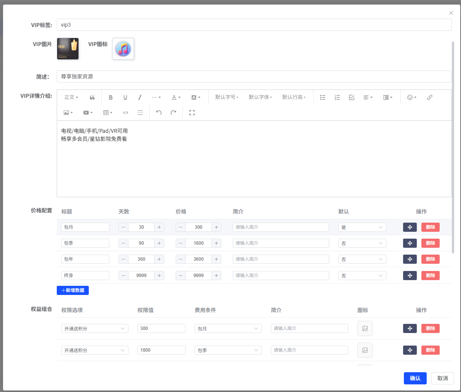
Task: Toggle bold formatting in the VIP详情 editor
Action: pyautogui.click(x=110, y=97)
